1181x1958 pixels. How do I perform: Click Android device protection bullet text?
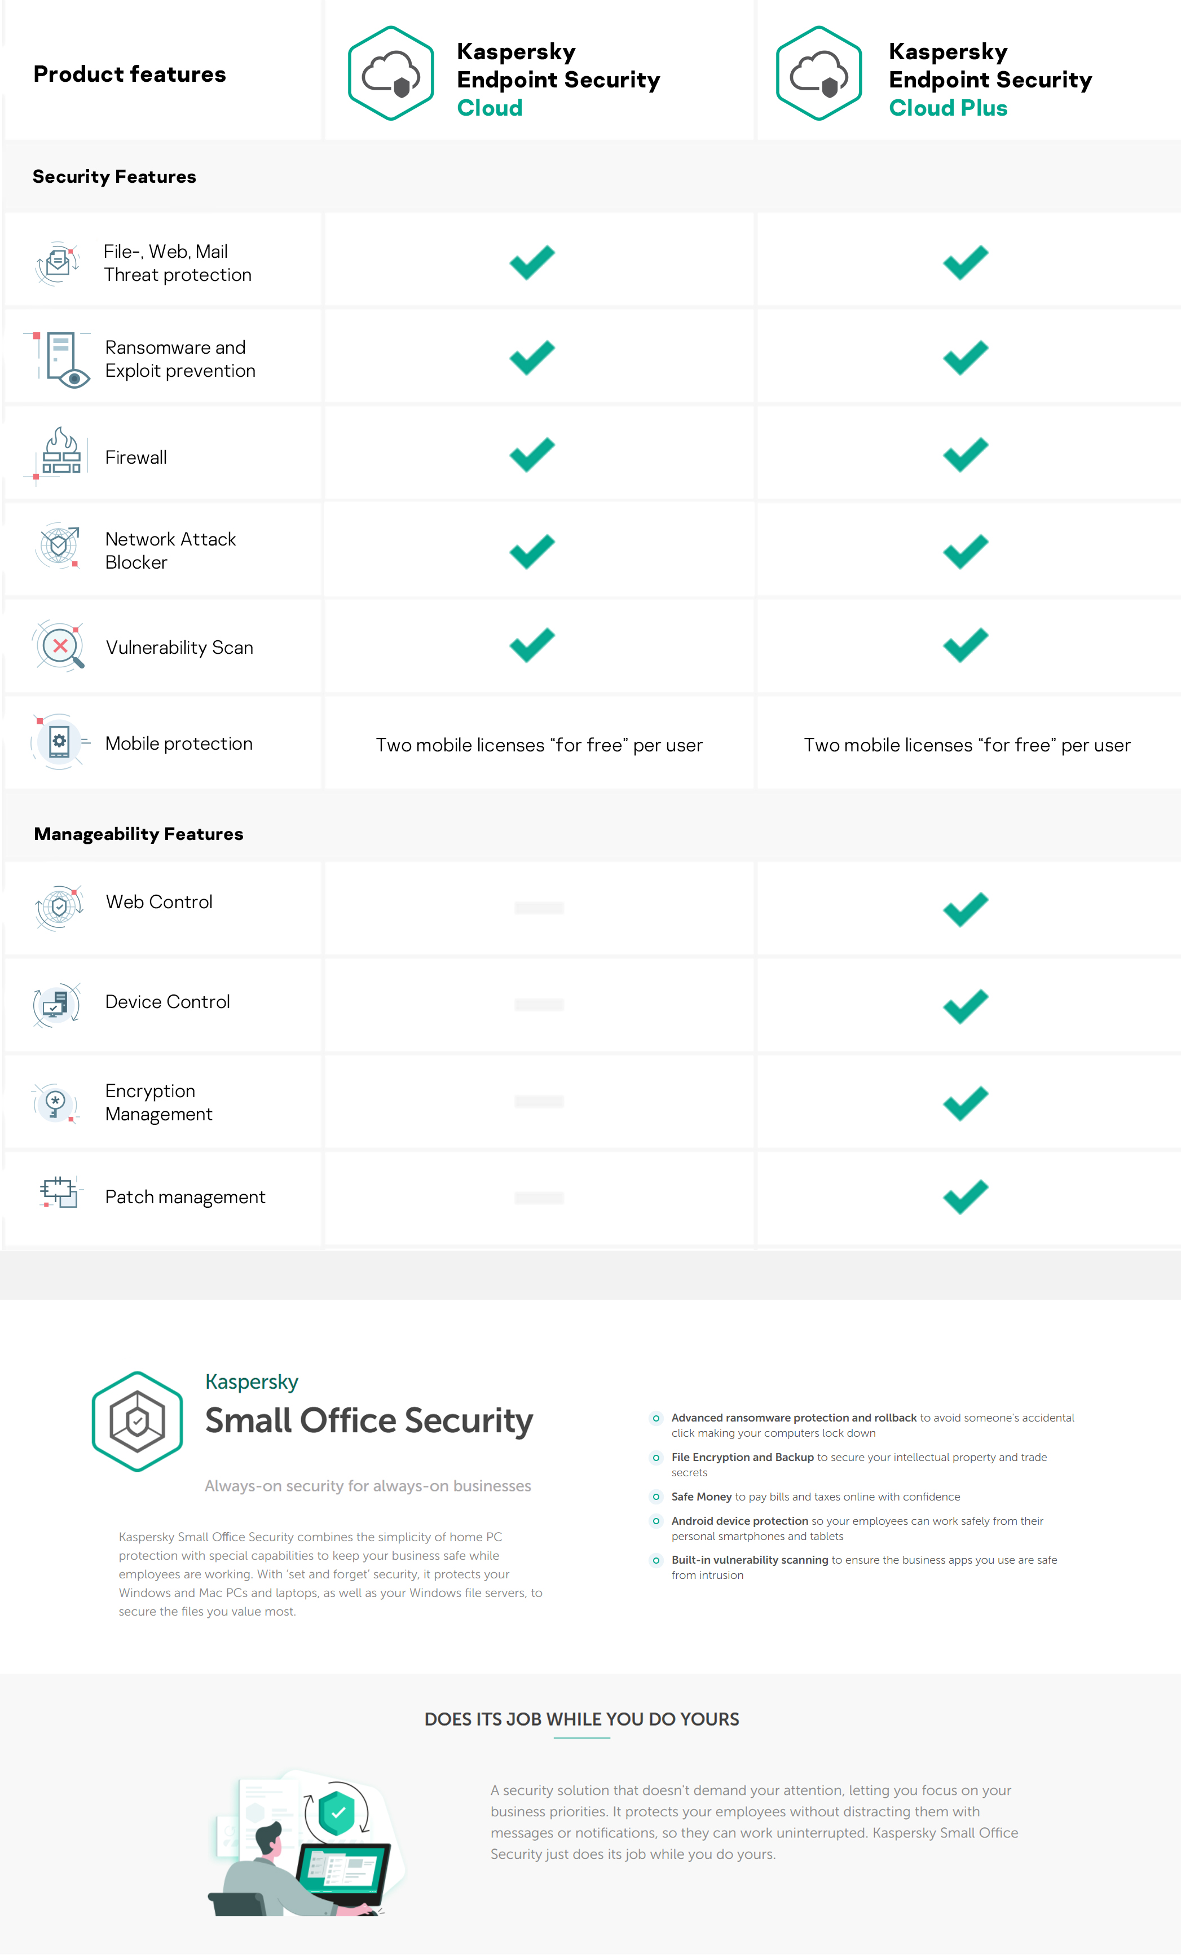(x=857, y=1528)
